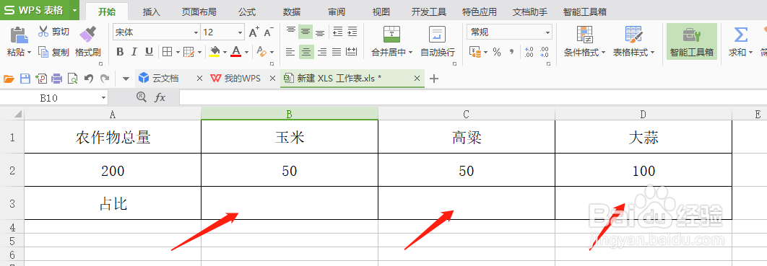Click the clear formatting eraser icon
This screenshot has width=767, height=266.
point(261,52)
